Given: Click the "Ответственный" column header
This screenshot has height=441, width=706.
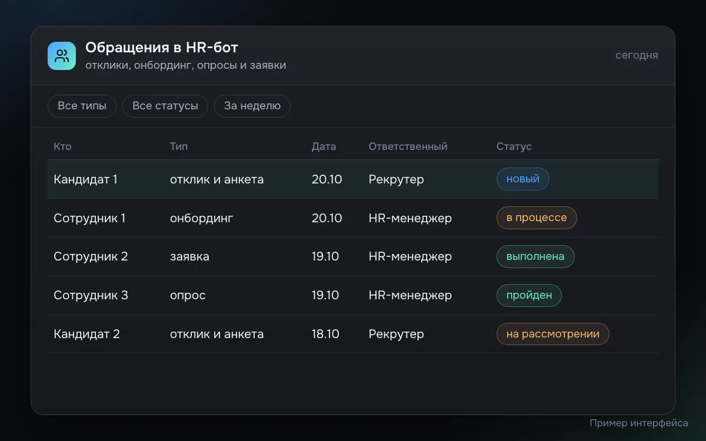Looking at the screenshot, I should [408, 146].
